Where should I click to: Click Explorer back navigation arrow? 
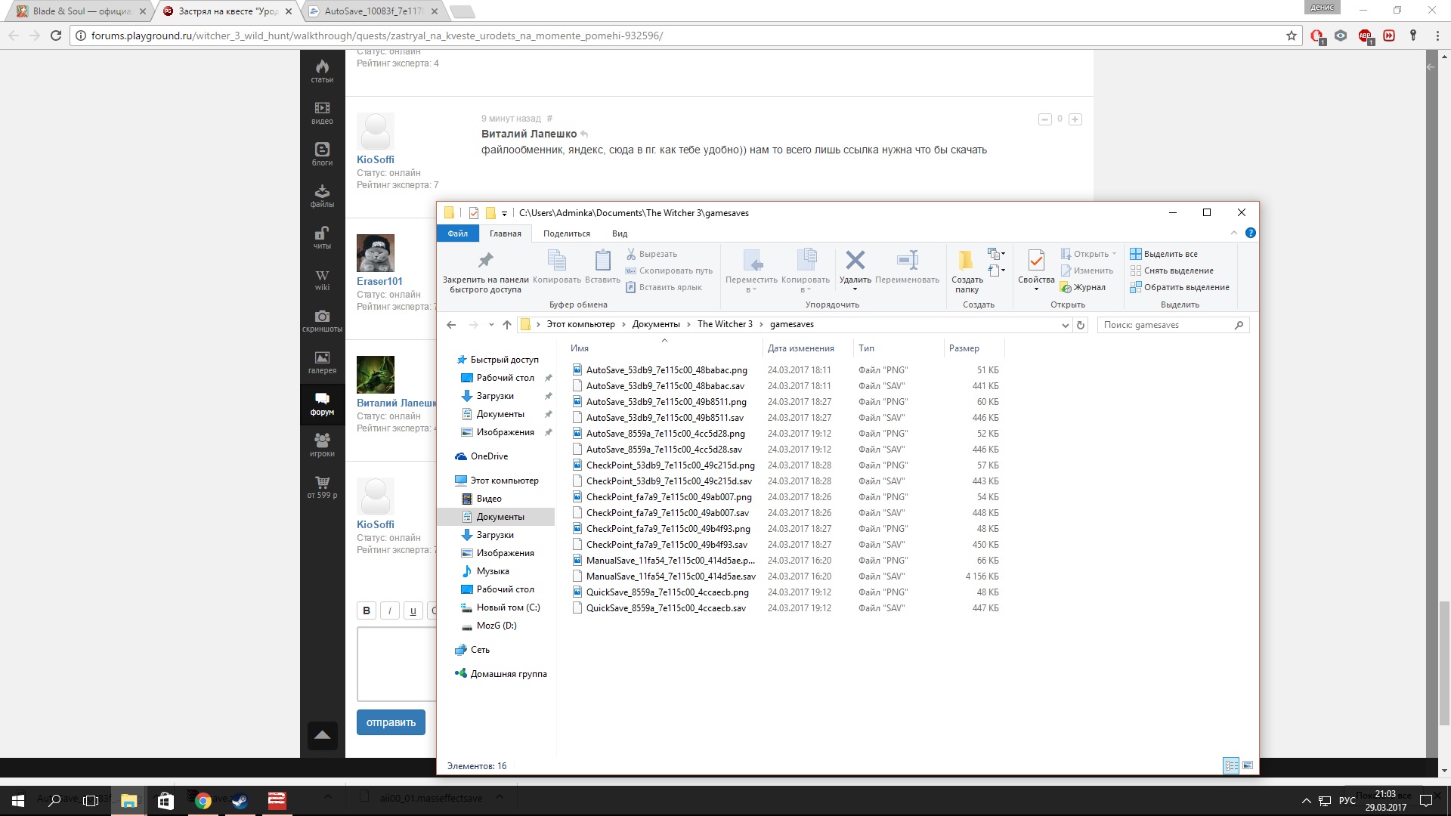click(451, 325)
